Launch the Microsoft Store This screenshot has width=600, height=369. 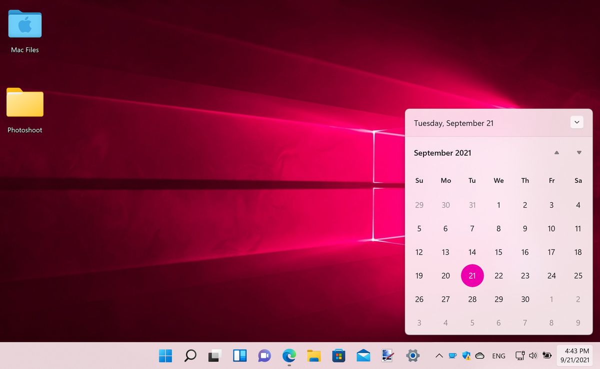[x=338, y=356]
